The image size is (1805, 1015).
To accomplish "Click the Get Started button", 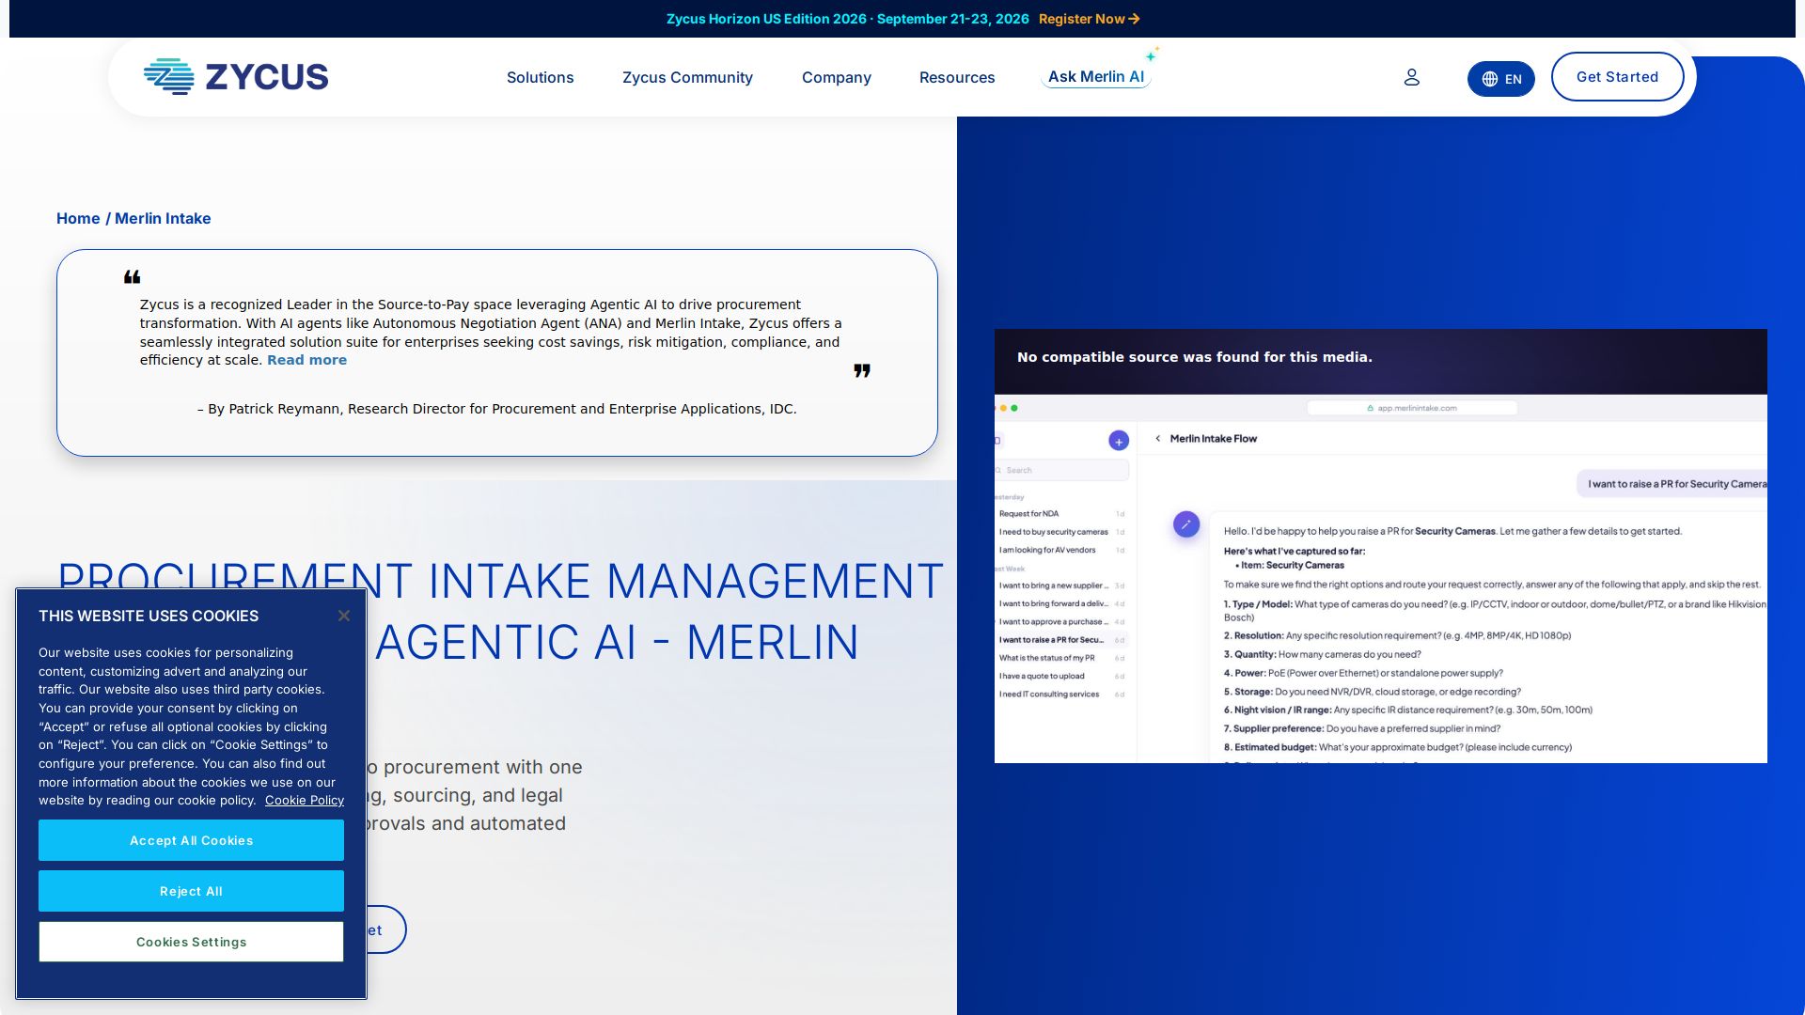I will [1617, 77].
